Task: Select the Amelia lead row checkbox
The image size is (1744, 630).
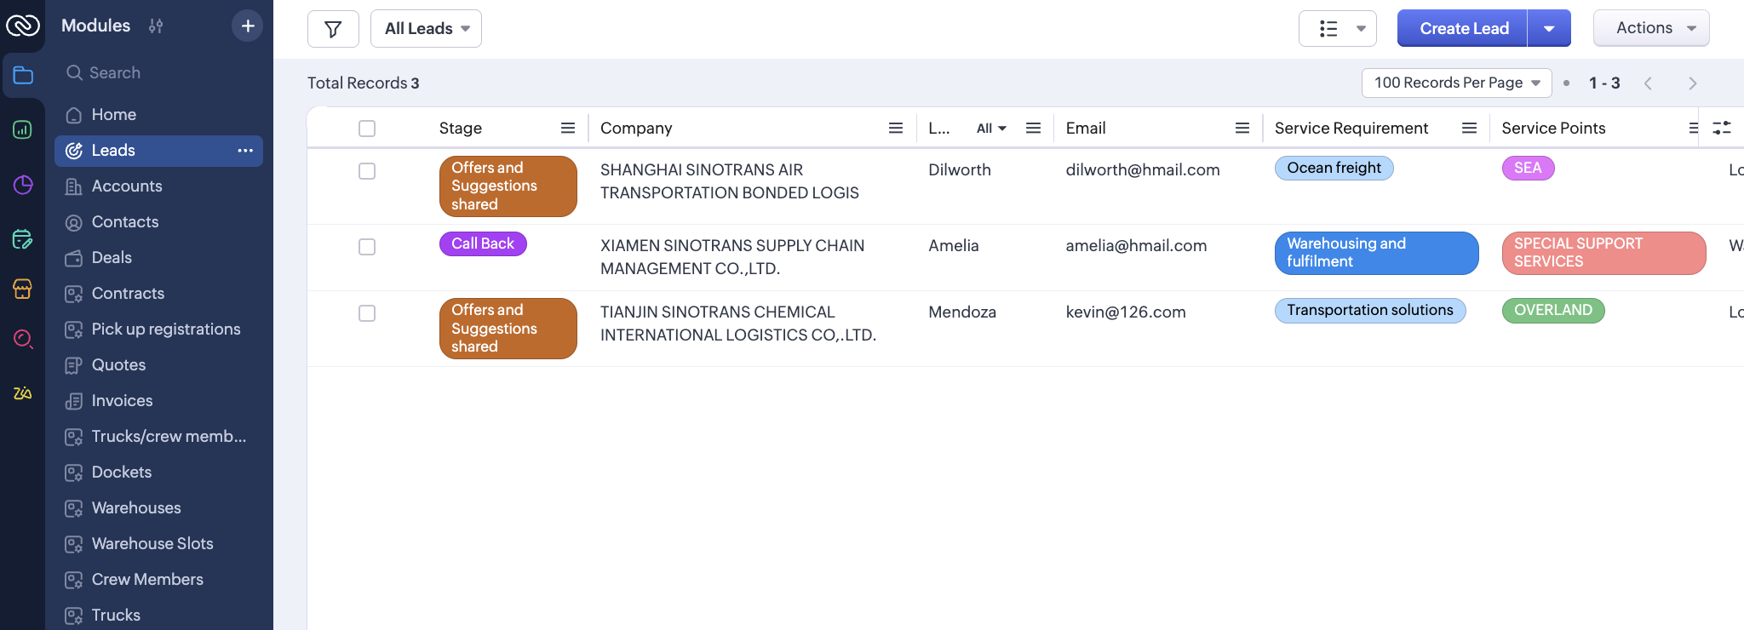Action: [367, 247]
